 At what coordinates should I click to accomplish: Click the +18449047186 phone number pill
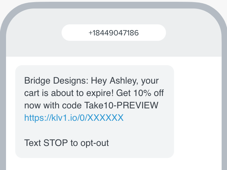[113, 33]
